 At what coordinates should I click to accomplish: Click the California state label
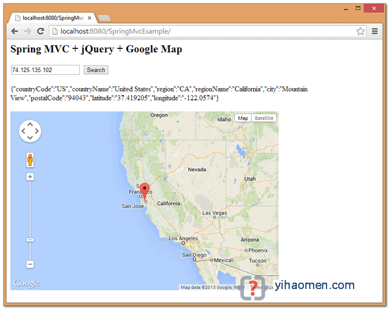point(169,203)
